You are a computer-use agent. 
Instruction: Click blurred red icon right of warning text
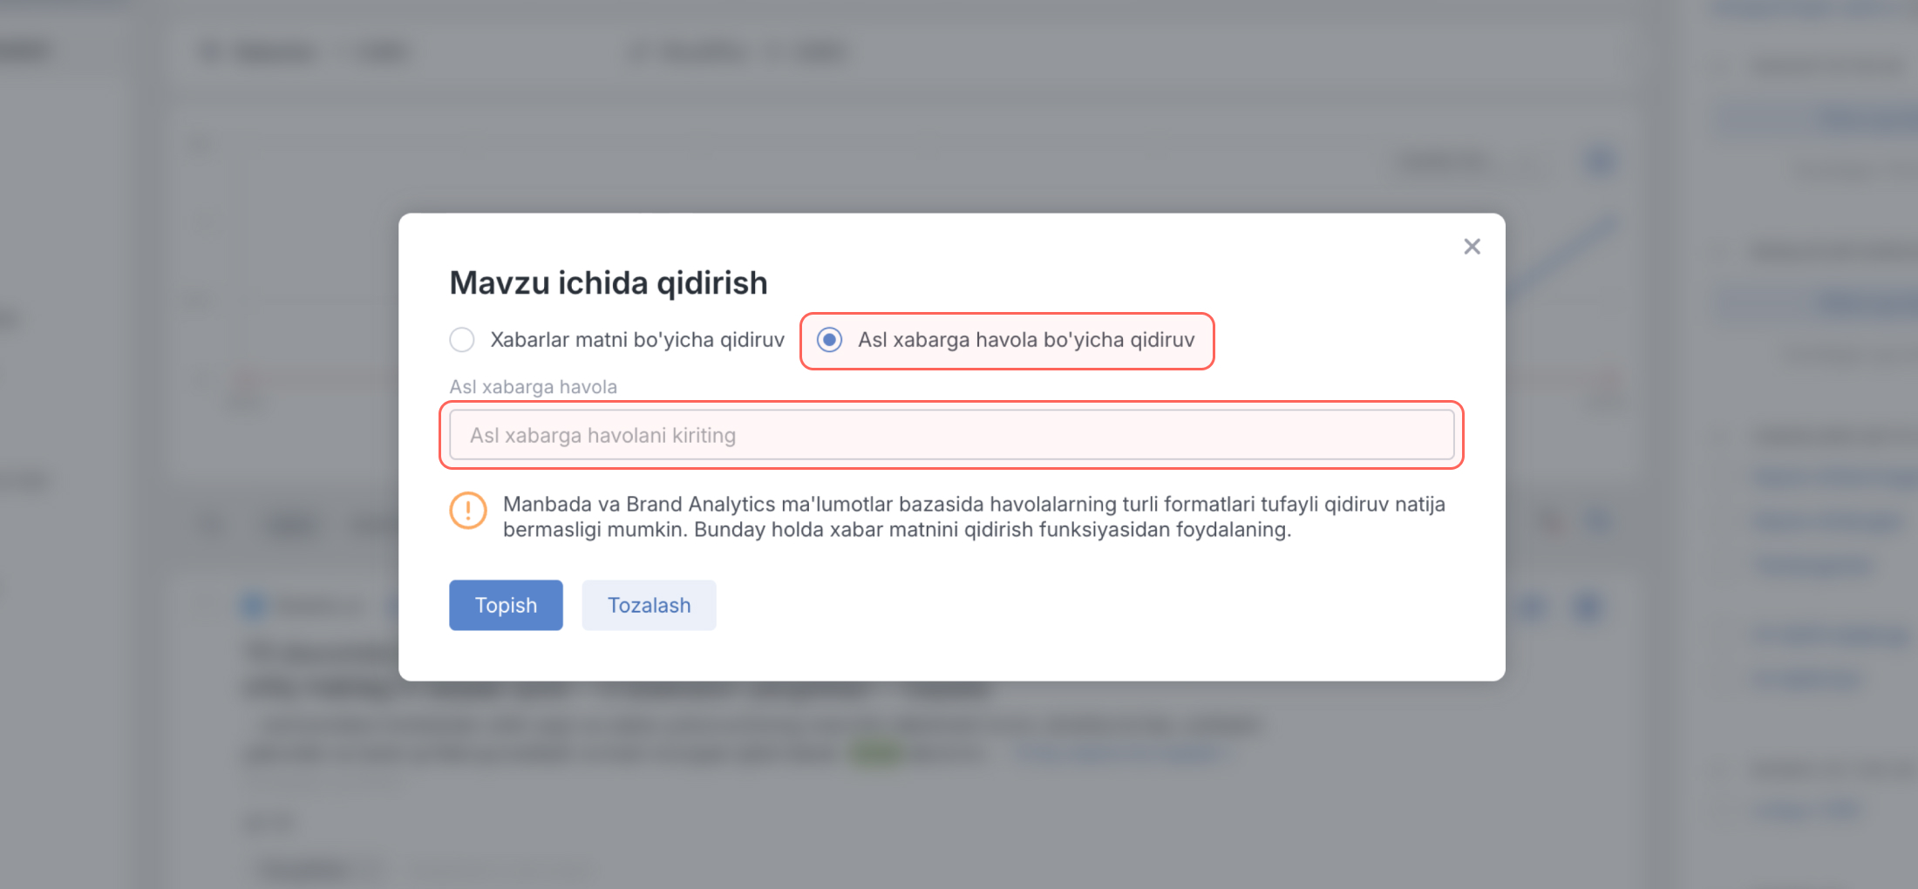[1550, 521]
